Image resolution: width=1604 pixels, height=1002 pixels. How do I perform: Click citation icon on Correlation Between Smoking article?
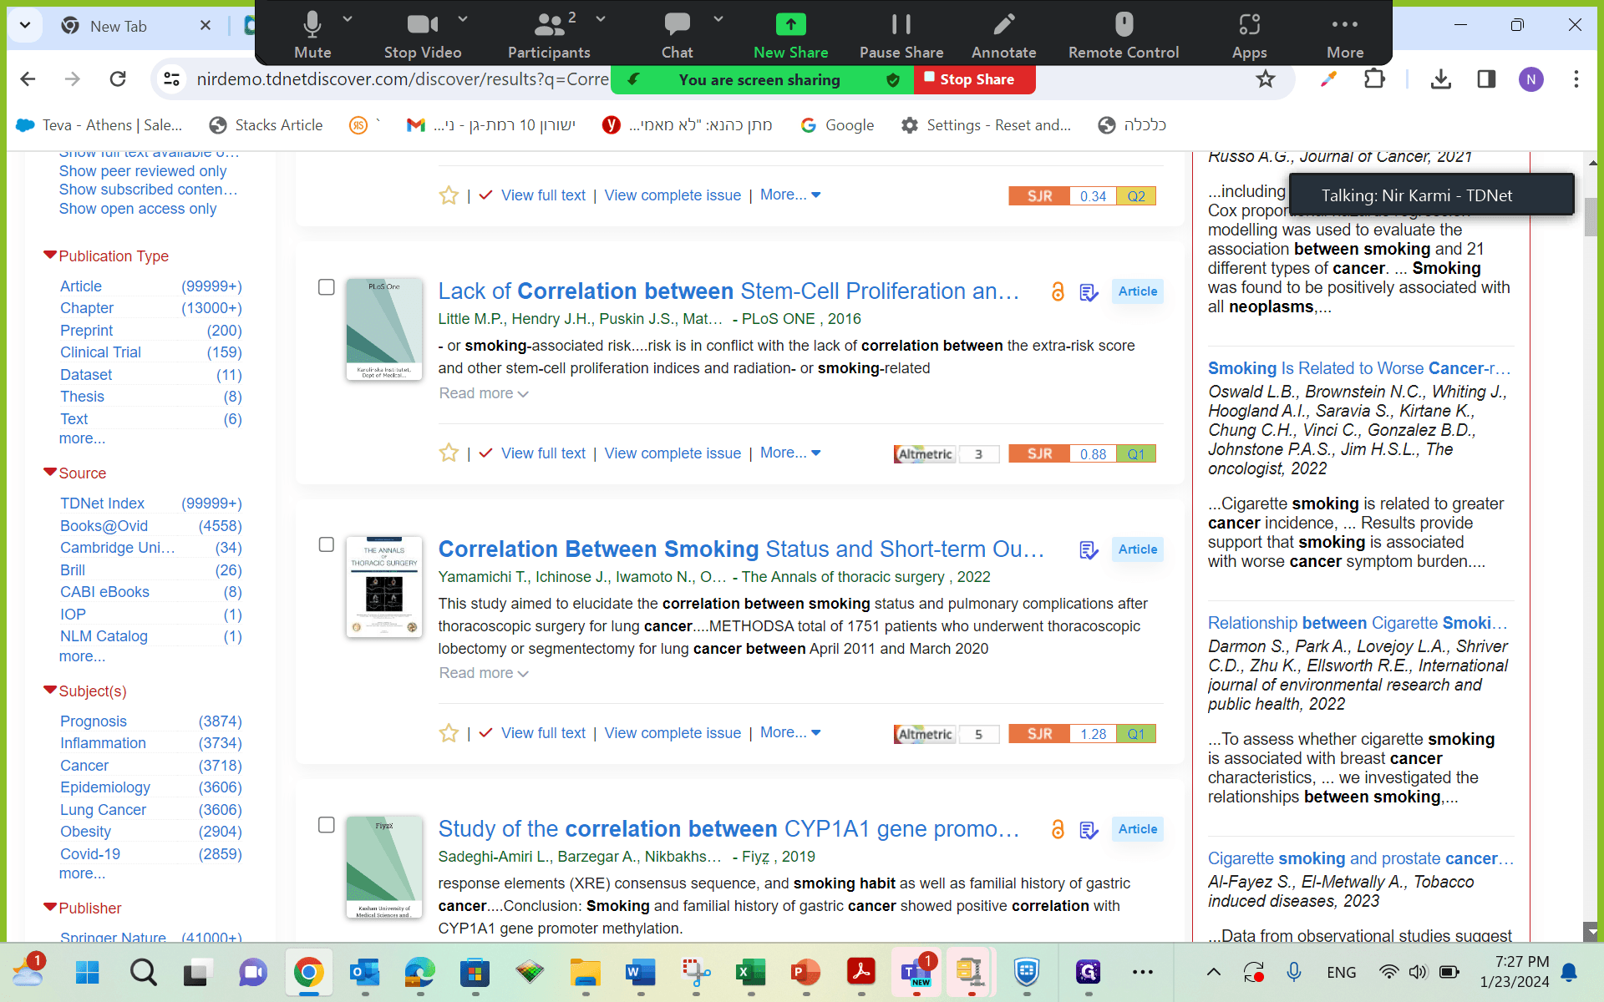click(x=1089, y=550)
